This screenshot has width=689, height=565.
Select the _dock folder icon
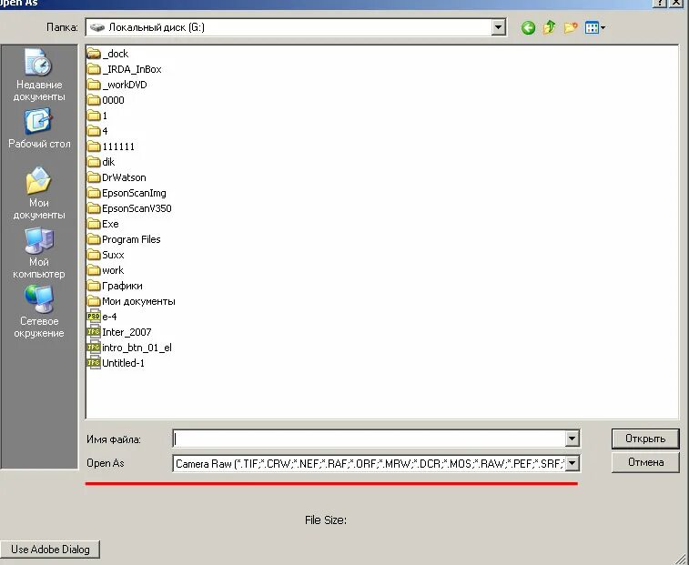tap(94, 54)
